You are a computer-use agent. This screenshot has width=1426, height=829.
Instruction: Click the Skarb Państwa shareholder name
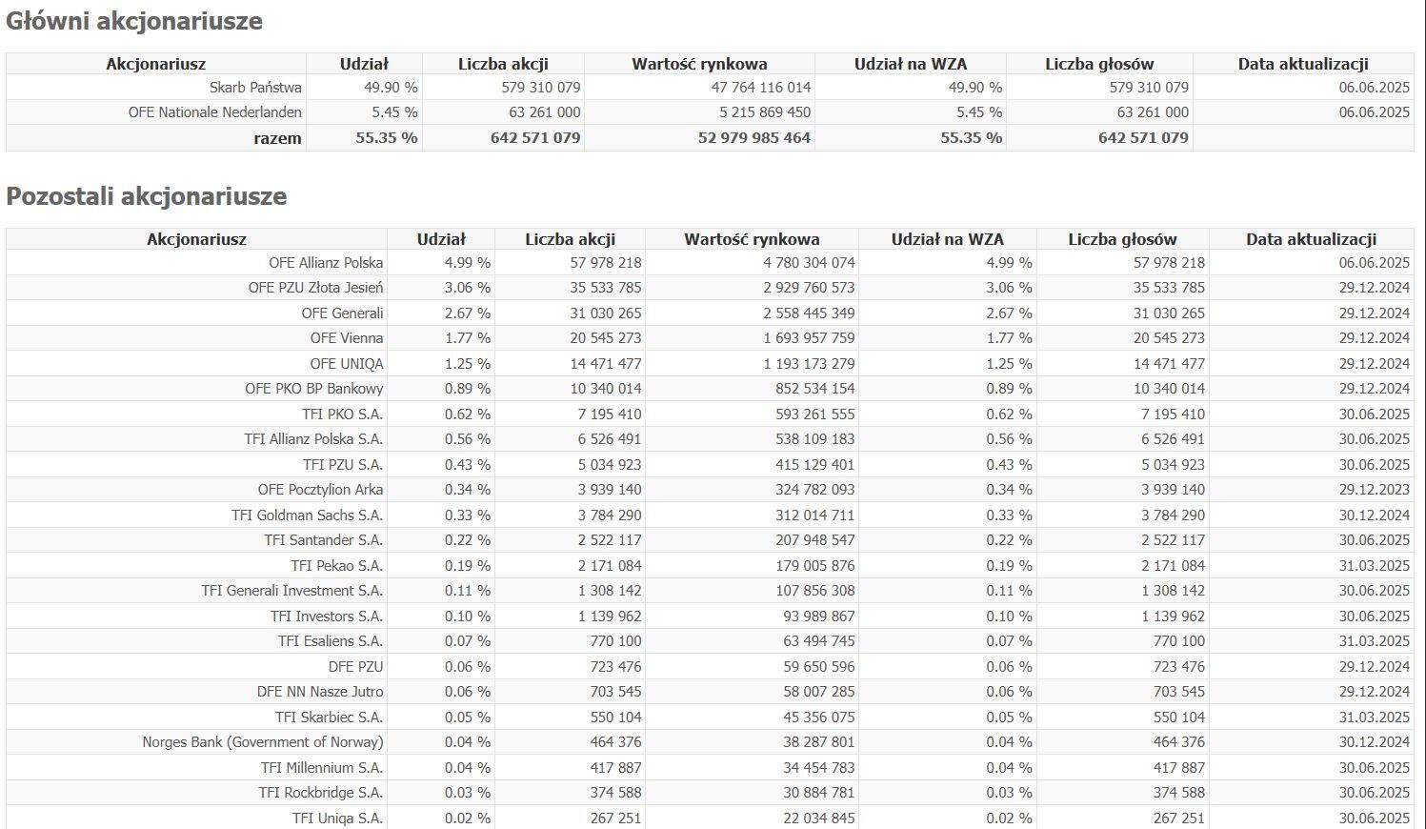[255, 88]
